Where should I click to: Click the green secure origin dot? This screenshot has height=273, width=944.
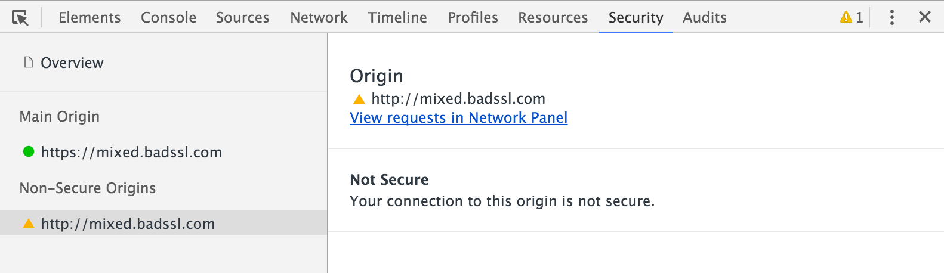(28, 151)
